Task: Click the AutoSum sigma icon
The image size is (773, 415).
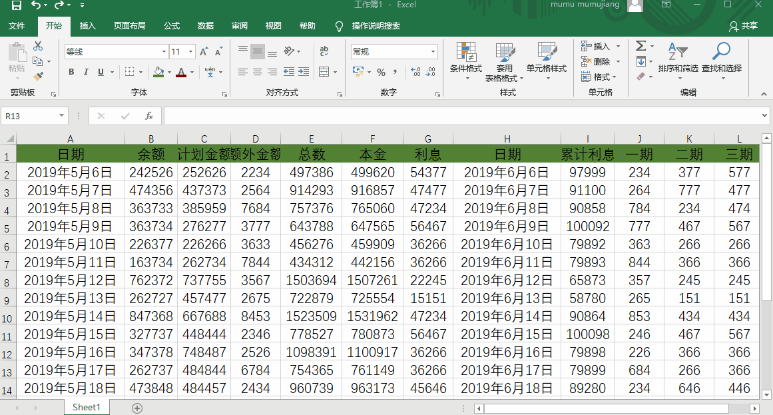Action: pyautogui.click(x=641, y=47)
